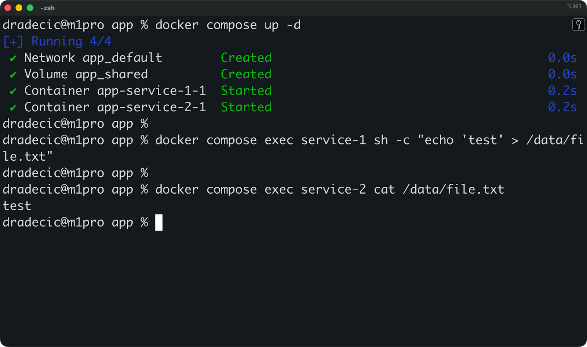587x347 pixels.
Task: Maximize the window with the green button
Action: pyautogui.click(x=30, y=8)
